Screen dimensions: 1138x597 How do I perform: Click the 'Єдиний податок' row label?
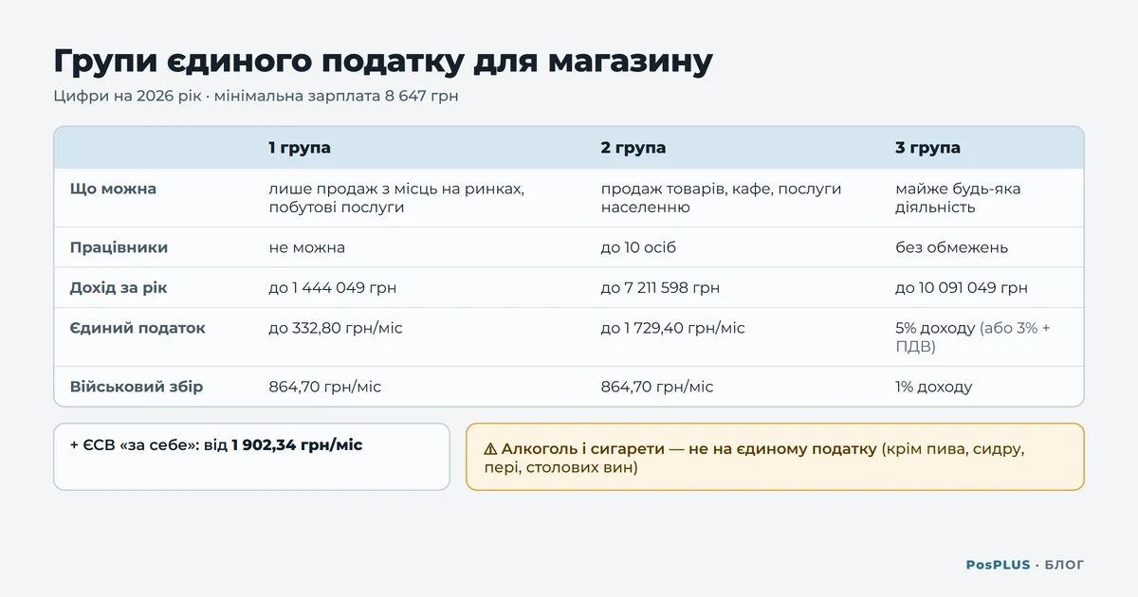click(x=138, y=328)
